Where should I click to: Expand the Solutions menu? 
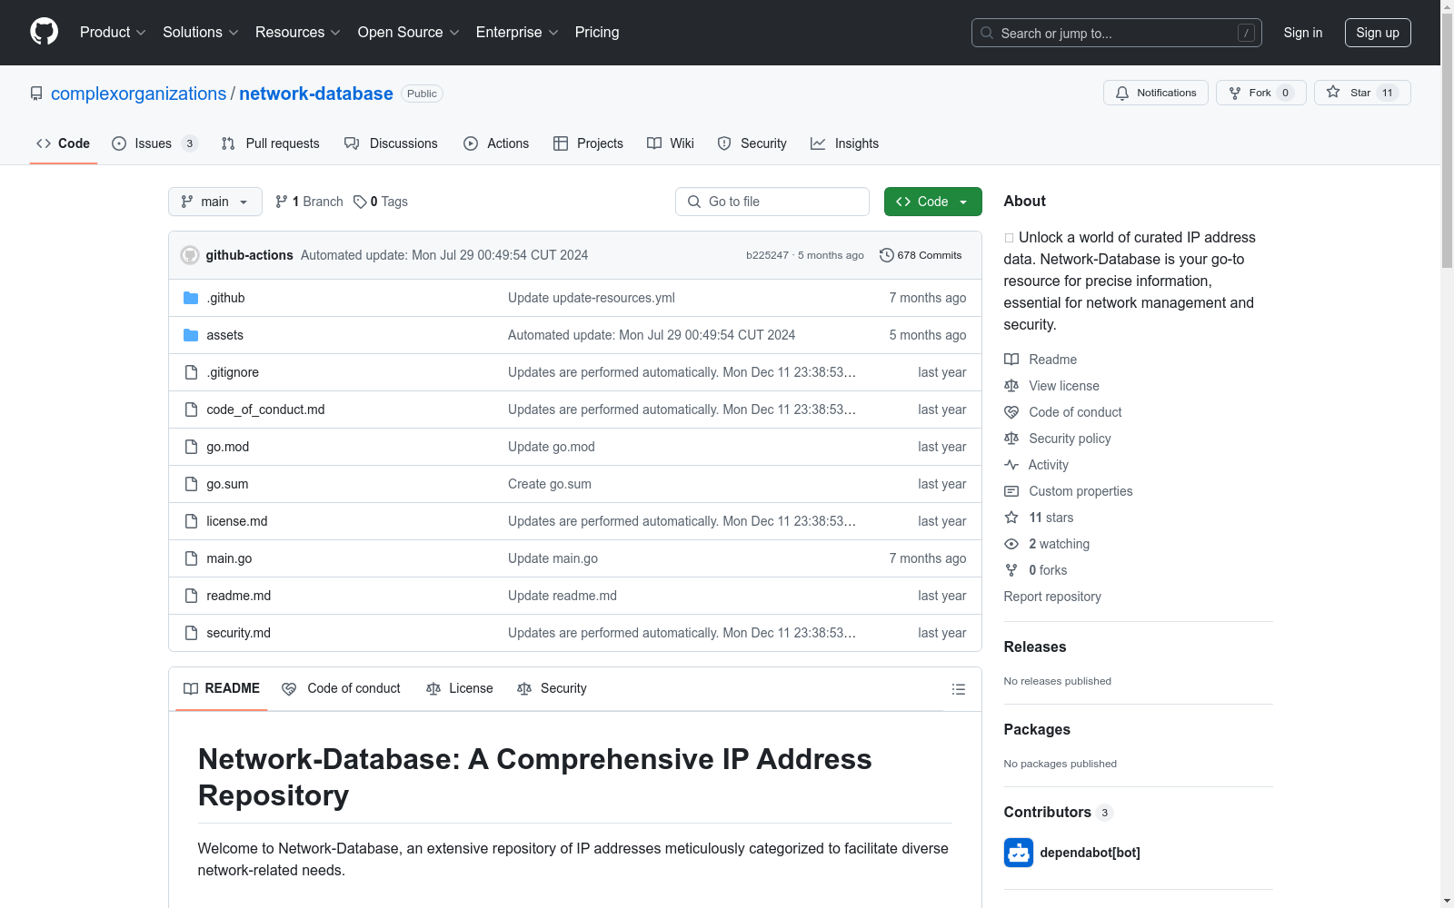201,33
